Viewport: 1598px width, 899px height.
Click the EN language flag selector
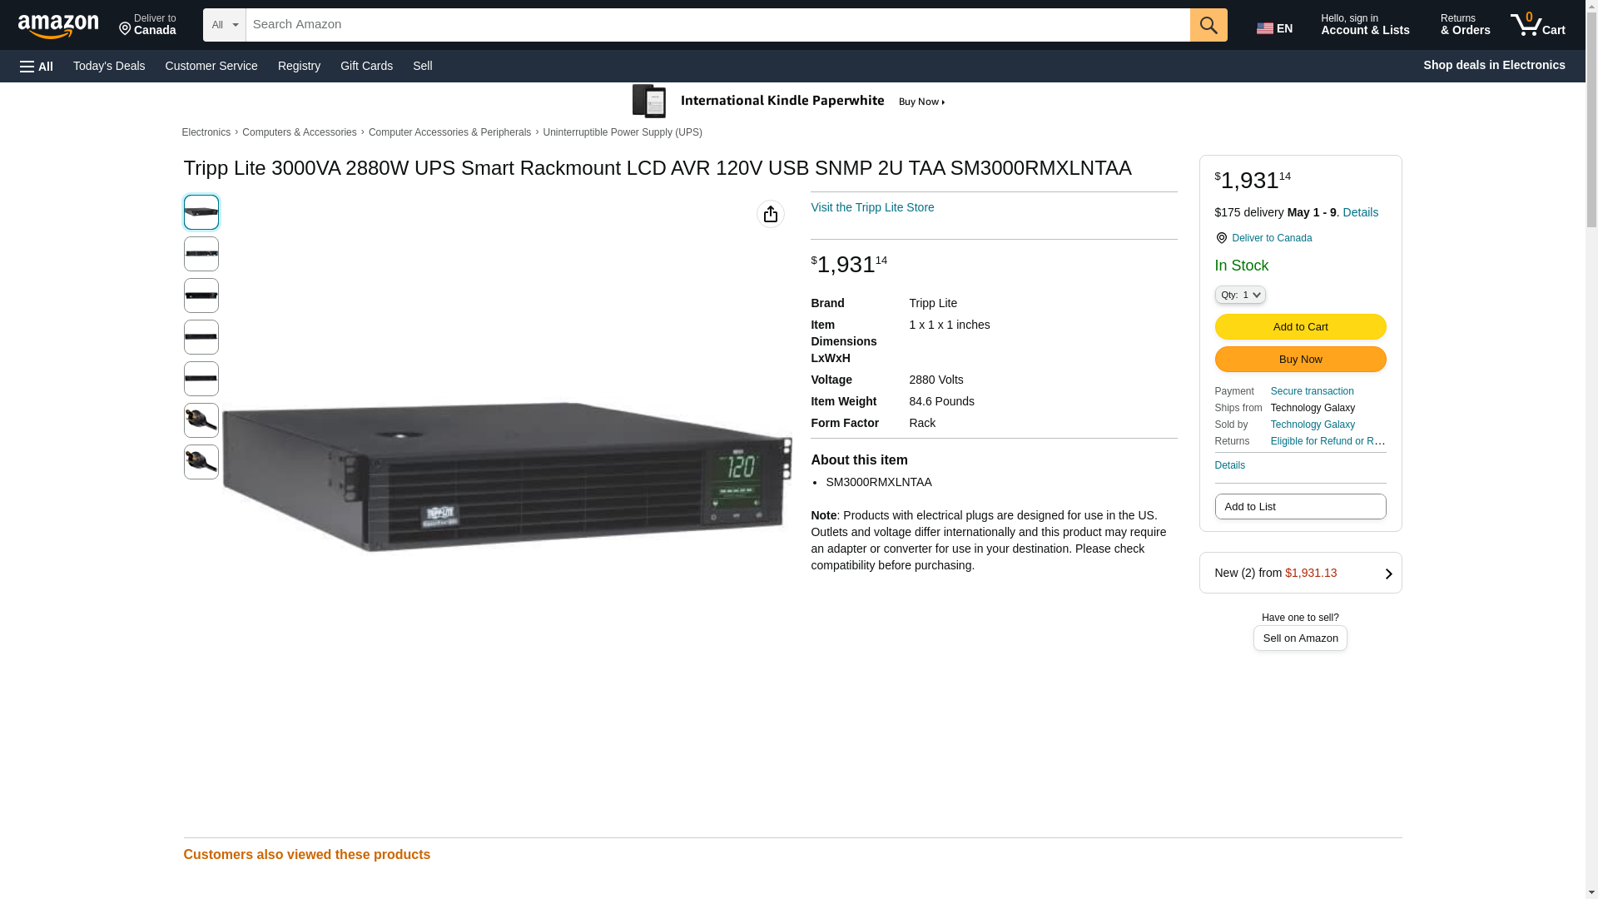pos(1274,28)
